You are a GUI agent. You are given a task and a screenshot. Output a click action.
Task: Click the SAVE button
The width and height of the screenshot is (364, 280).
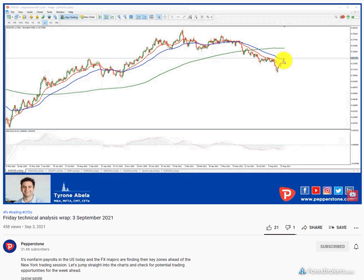pos(338,228)
